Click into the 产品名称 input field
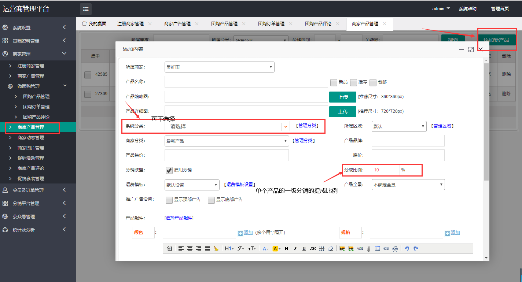Viewport: 522px width, 282px height. pyautogui.click(x=246, y=82)
